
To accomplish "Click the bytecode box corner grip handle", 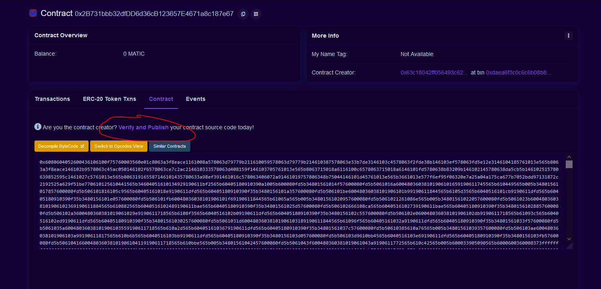I will tap(569, 246).
